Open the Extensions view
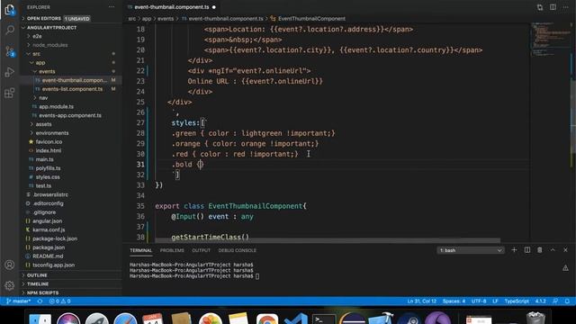The image size is (576, 324). pos(10,93)
